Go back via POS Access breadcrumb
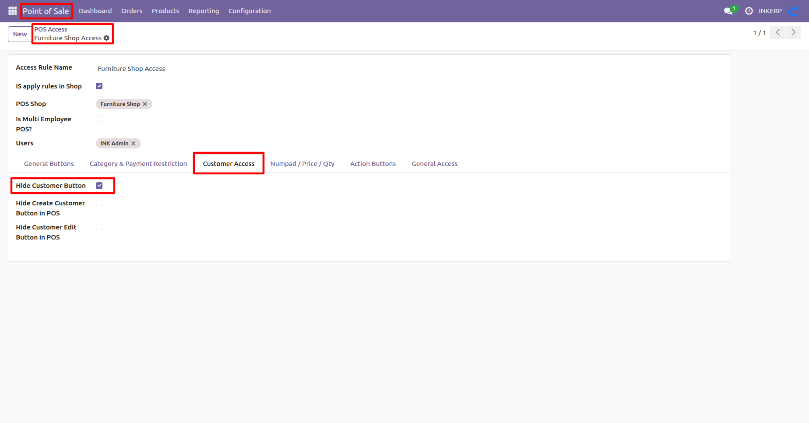This screenshot has width=809, height=423. tap(51, 29)
